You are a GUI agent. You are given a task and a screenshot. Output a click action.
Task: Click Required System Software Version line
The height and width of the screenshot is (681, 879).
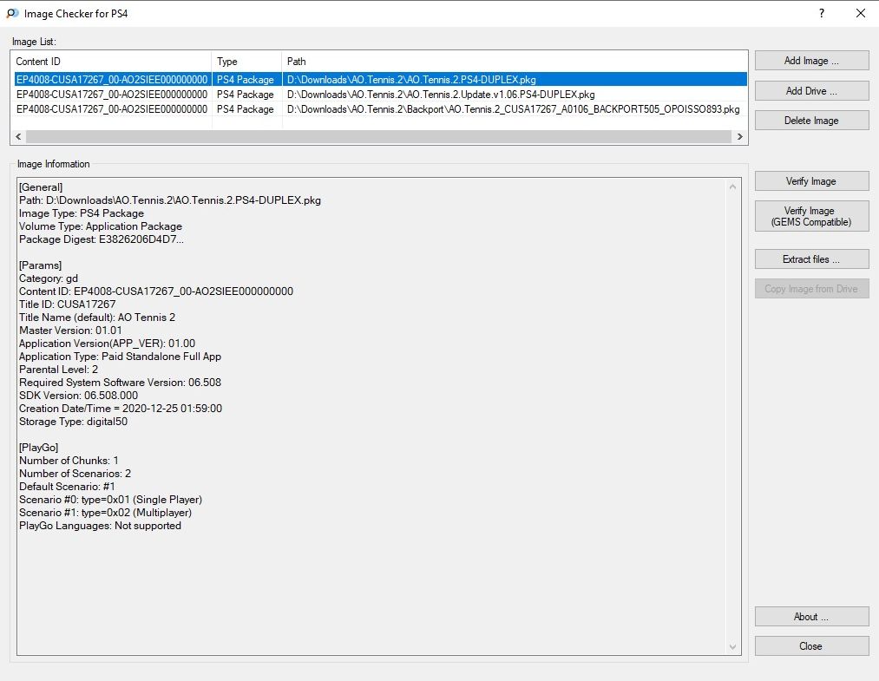[120, 383]
